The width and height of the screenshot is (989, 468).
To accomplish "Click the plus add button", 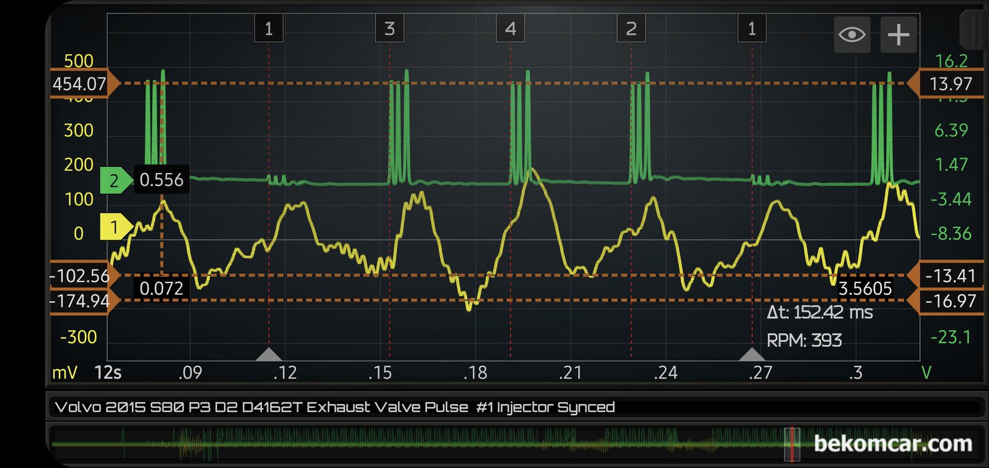I will coord(898,35).
